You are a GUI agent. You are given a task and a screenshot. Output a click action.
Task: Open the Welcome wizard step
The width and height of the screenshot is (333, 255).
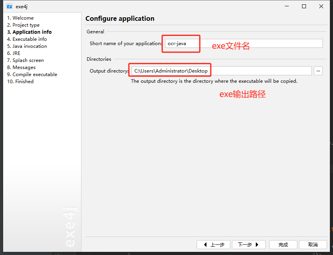tap(20, 18)
